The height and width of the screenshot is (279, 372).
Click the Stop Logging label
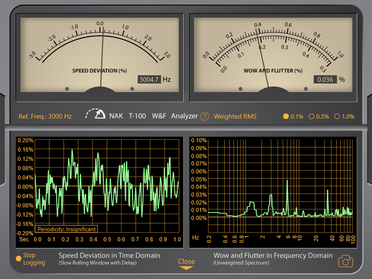click(x=34, y=259)
